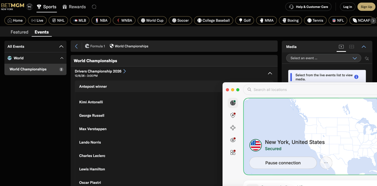Open Drivers Championship 2026 event link
The height and width of the screenshot is (186, 377).
[100, 71]
